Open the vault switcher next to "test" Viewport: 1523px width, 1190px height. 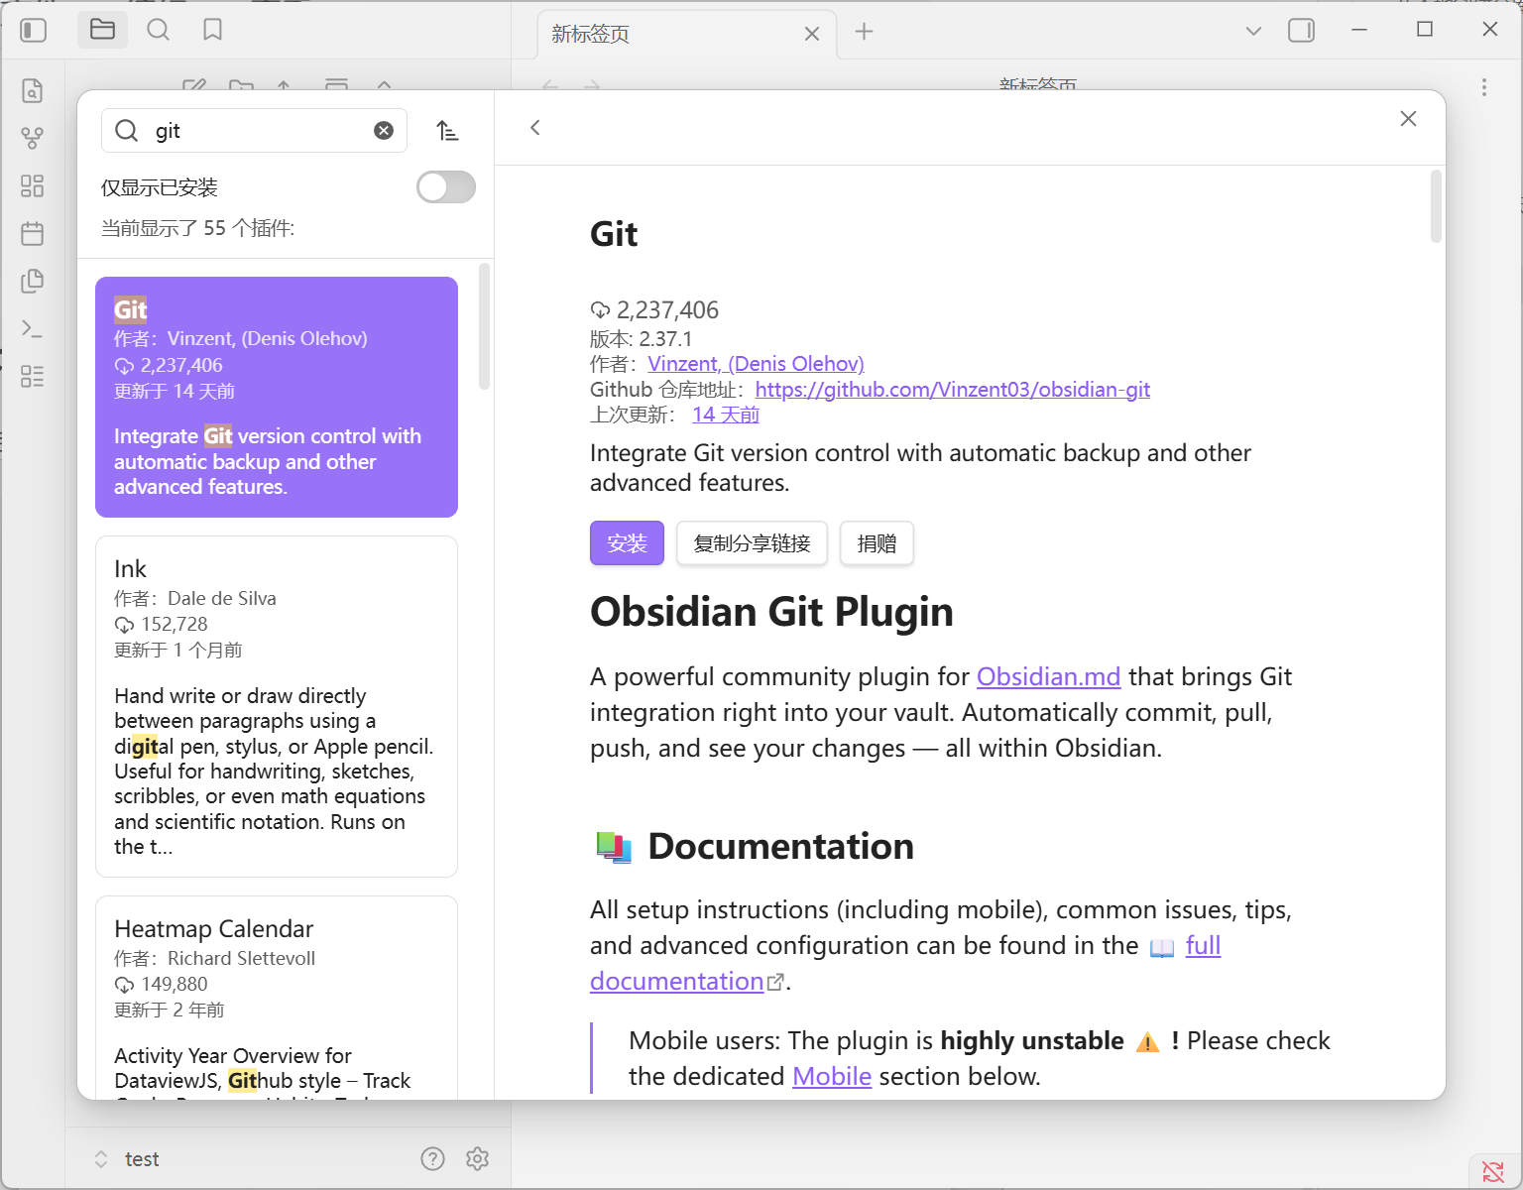click(101, 1158)
